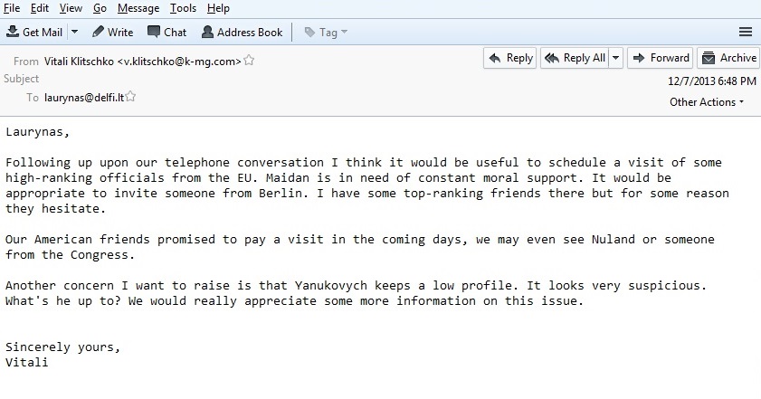The width and height of the screenshot is (761, 399).
Task: Expand the Tag dropdown
Action: pyautogui.click(x=326, y=32)
